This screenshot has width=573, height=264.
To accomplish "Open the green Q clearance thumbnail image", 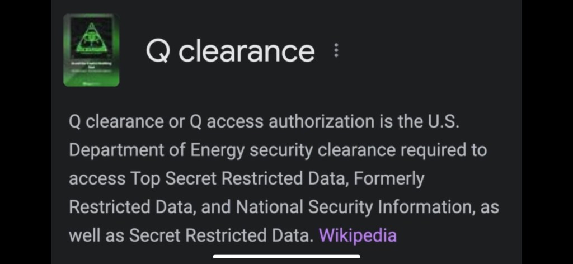I will 91,50.
